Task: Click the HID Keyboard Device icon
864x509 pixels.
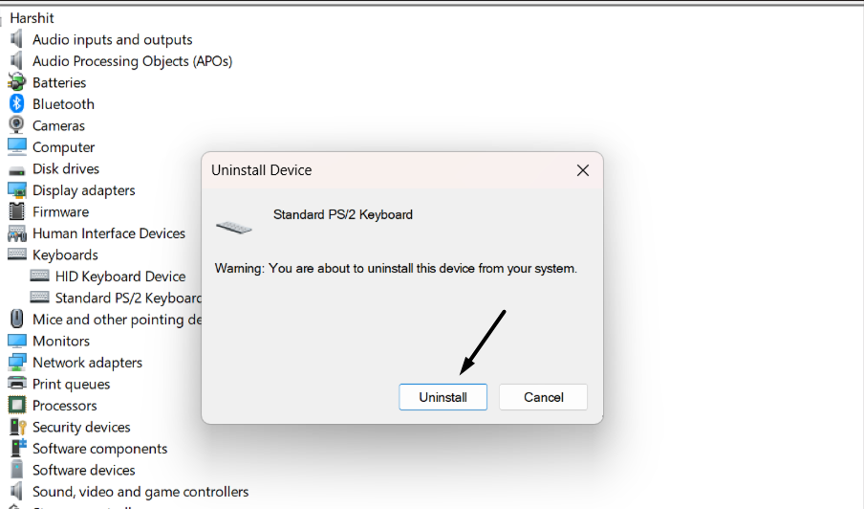Action: [39, 277]
